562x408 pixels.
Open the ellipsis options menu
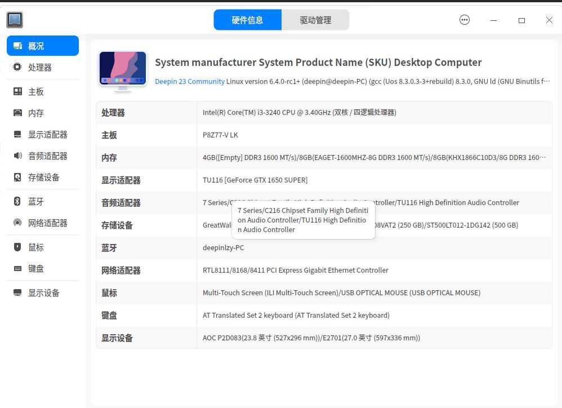[x=465, y=19]
